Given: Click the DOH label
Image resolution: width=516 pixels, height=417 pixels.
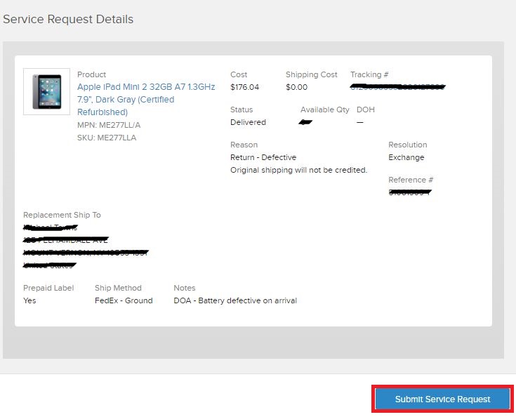Looking at the screenshot, I should click(x=366, y=110).
